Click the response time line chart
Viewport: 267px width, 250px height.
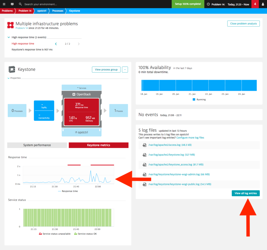click(x=69, y=175)
